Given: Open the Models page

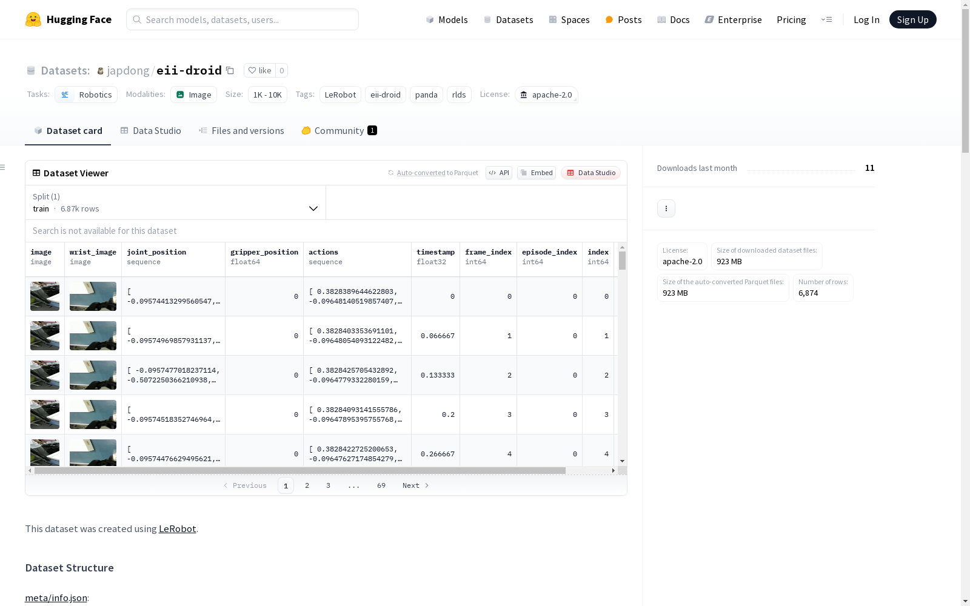Looking at the screenshot, I should tap(447, 19).
